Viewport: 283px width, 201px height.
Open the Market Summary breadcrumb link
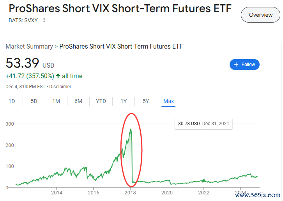[29, 46]
